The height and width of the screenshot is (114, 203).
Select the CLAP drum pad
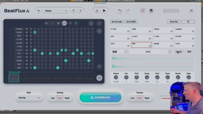coord(185,45)
